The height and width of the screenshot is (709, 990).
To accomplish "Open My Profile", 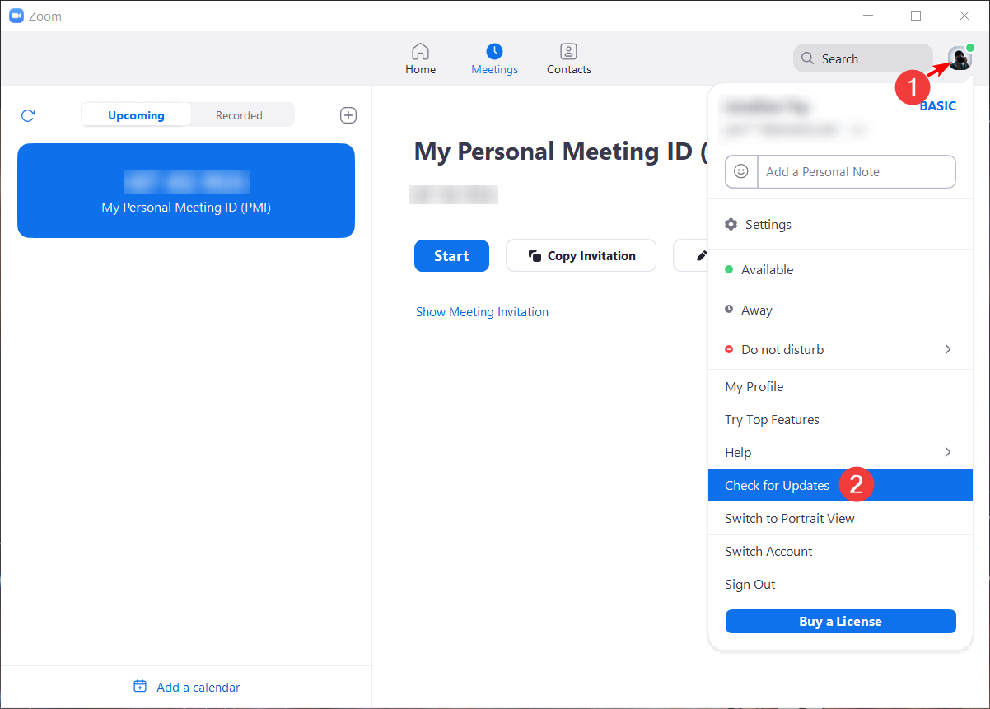I will pyautogui.click(x=840, y=386).
